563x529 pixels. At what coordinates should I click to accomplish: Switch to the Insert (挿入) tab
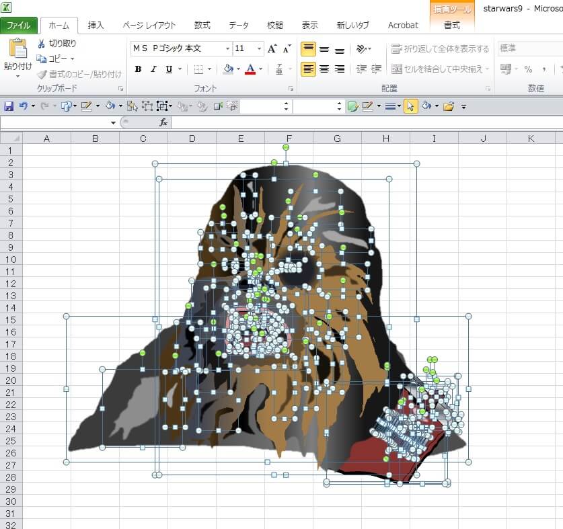[96, 25]
